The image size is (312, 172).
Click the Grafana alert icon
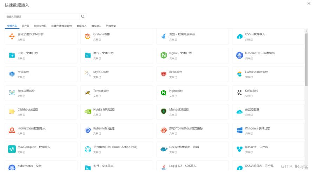tap(87, 37)
